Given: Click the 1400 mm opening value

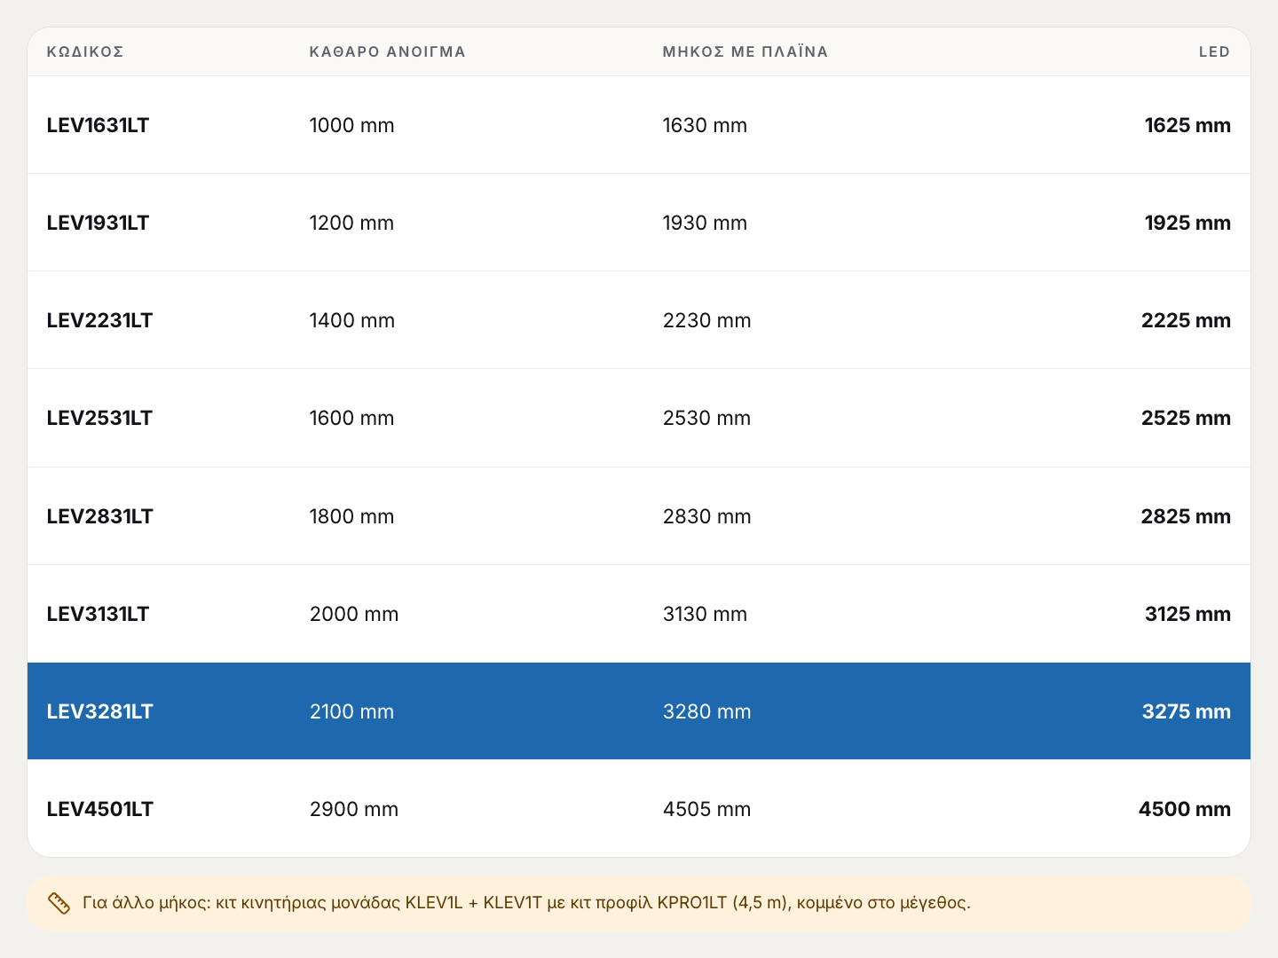Looking at the screenshot, I should (352, 320).
